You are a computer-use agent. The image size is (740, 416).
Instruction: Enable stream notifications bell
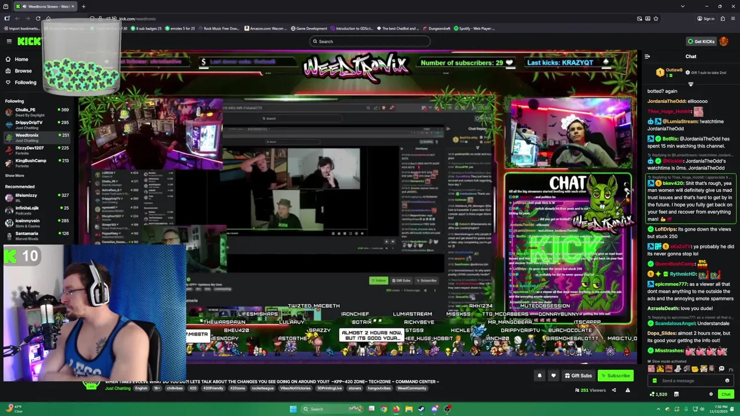539,376
